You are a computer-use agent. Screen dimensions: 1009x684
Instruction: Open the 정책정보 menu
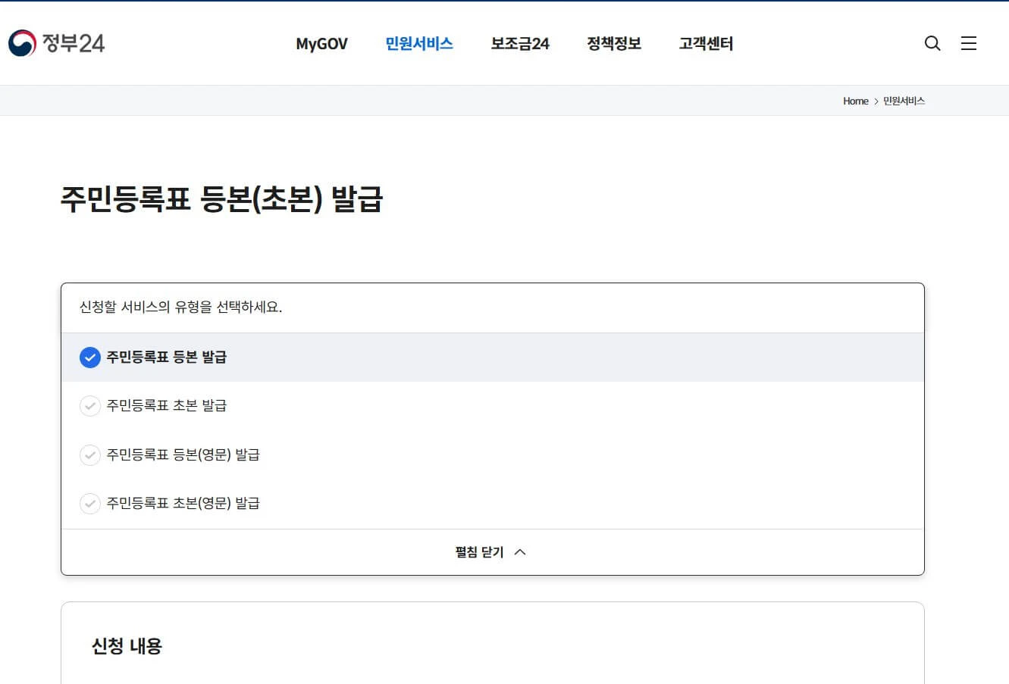[x=613, y=43]
